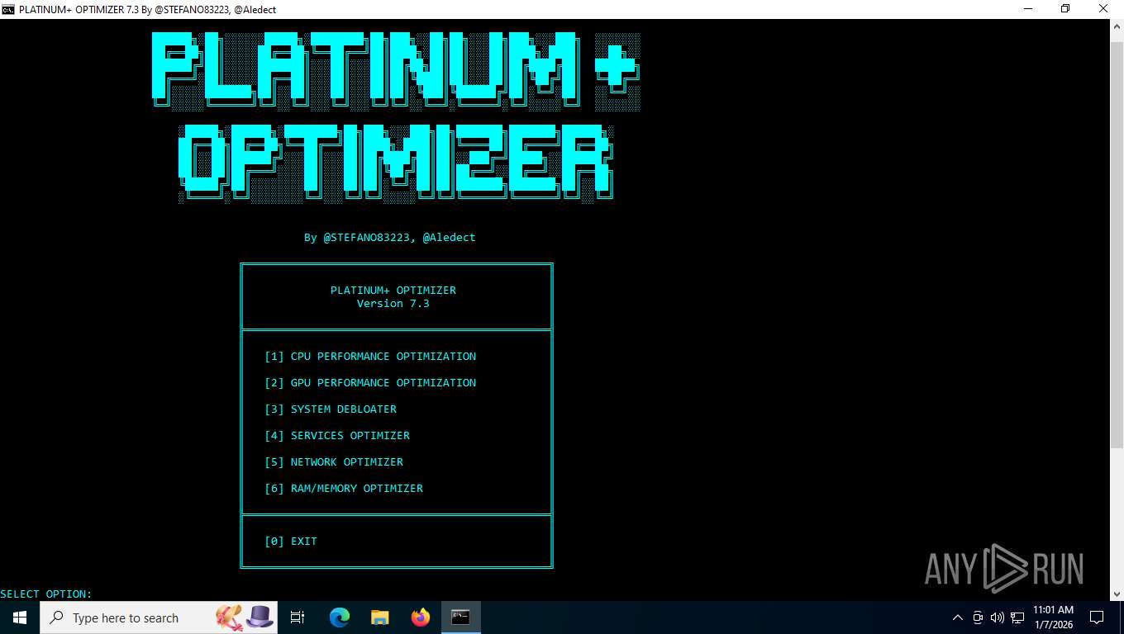Image resolution: width=1124 pixels, height=634 pixels.
Task: Click the Version 7.3 text
Action: (393, 304)
